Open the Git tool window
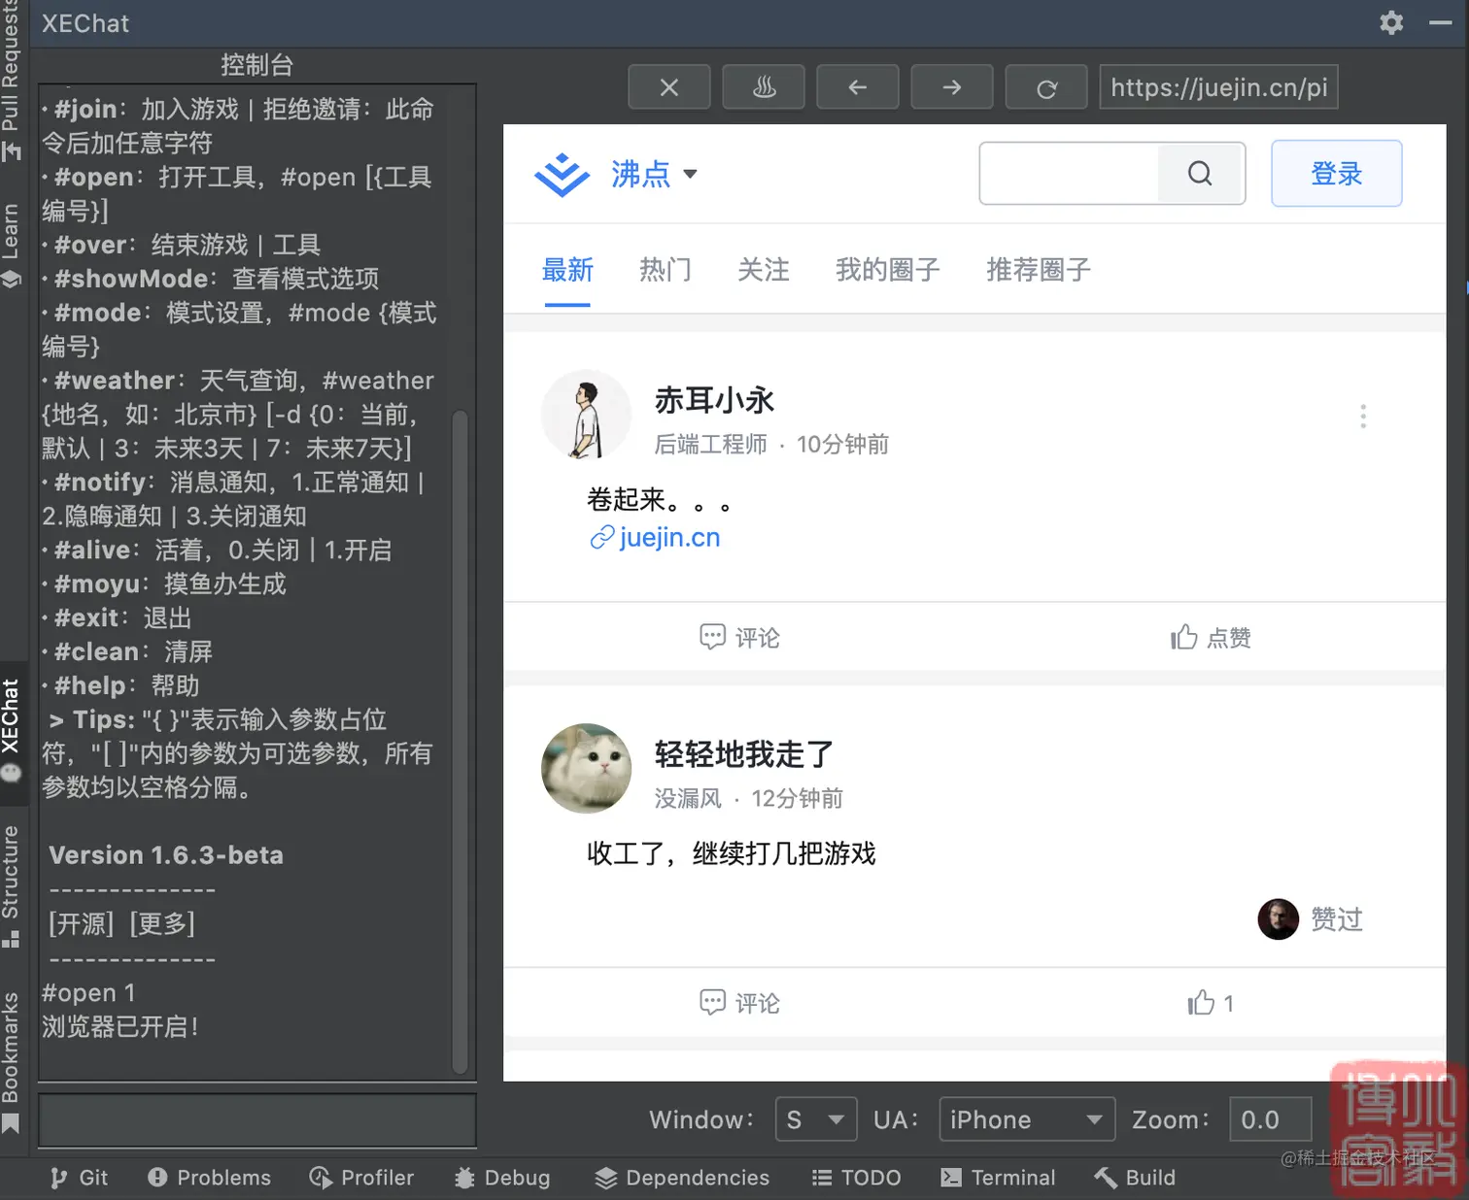 pyautogui.click(x=79, y=1178)
